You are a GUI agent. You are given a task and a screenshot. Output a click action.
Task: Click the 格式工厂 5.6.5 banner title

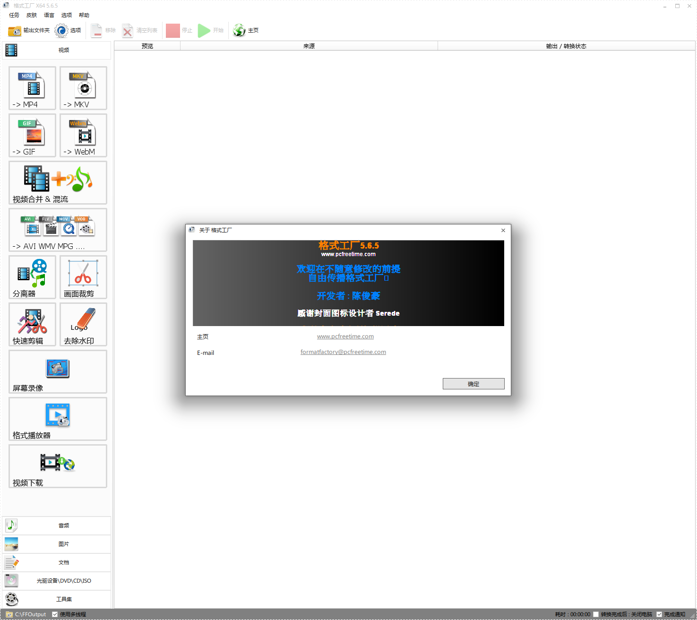pos(349,245)
